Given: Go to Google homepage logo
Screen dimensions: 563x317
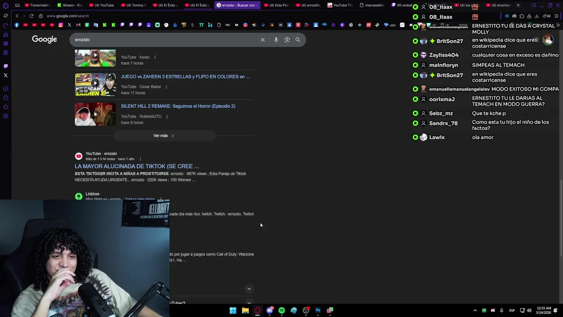Looking at the screenshot, I should pyautogui.click(x=44, y=39).
